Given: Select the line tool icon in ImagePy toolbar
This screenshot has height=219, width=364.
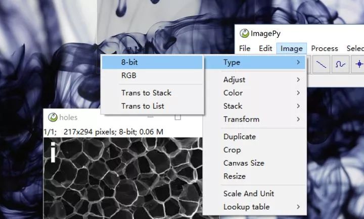Looking at the screenshot, I should click(x=322, y=64).
